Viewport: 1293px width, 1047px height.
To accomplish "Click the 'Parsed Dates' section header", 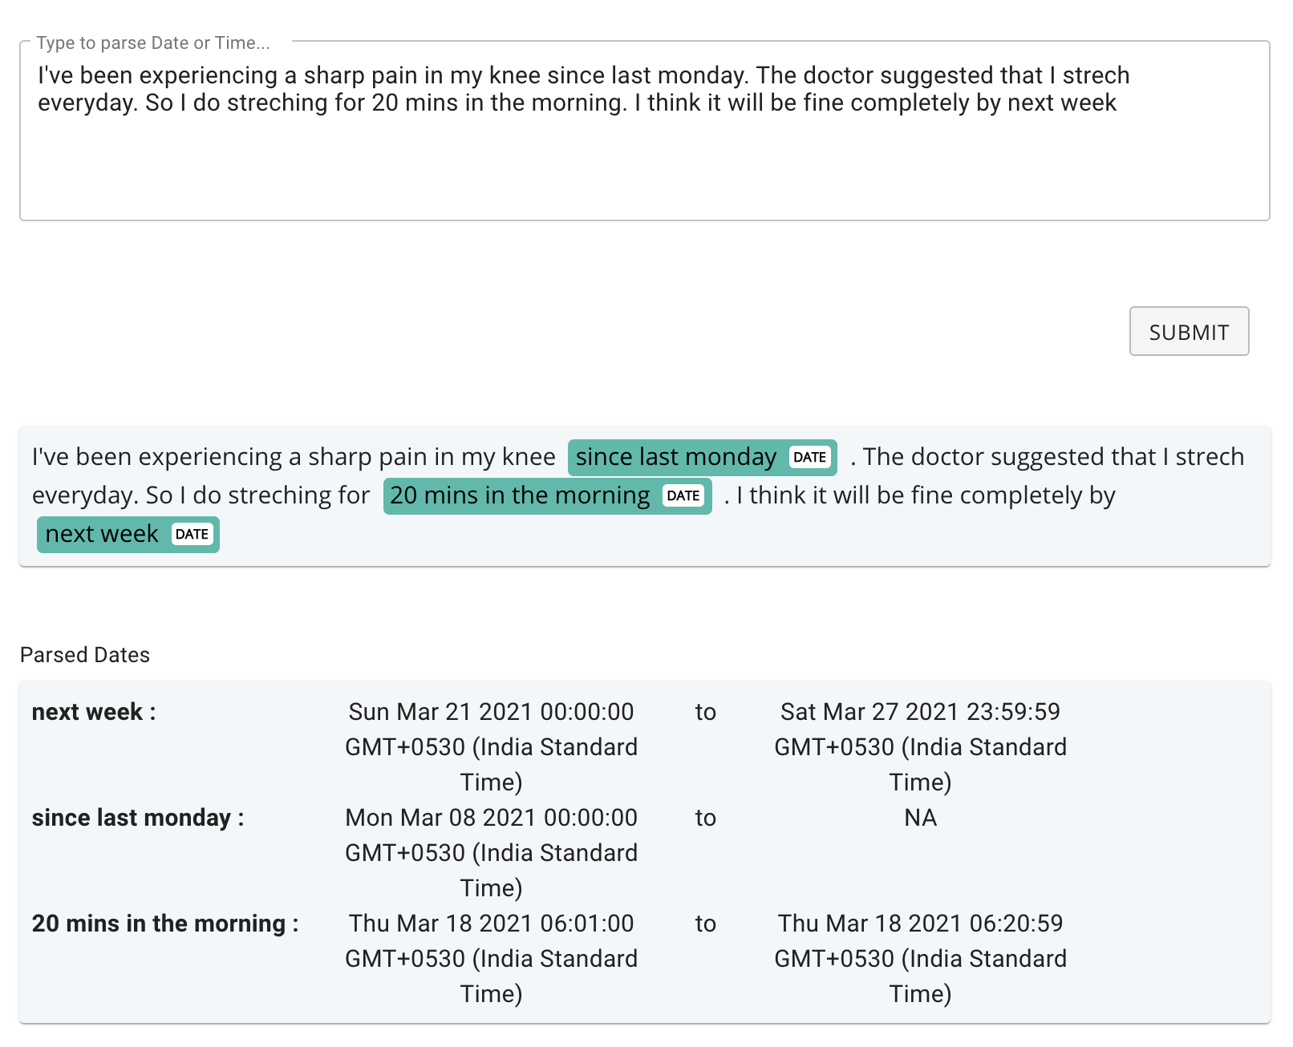I will point(85,655).
